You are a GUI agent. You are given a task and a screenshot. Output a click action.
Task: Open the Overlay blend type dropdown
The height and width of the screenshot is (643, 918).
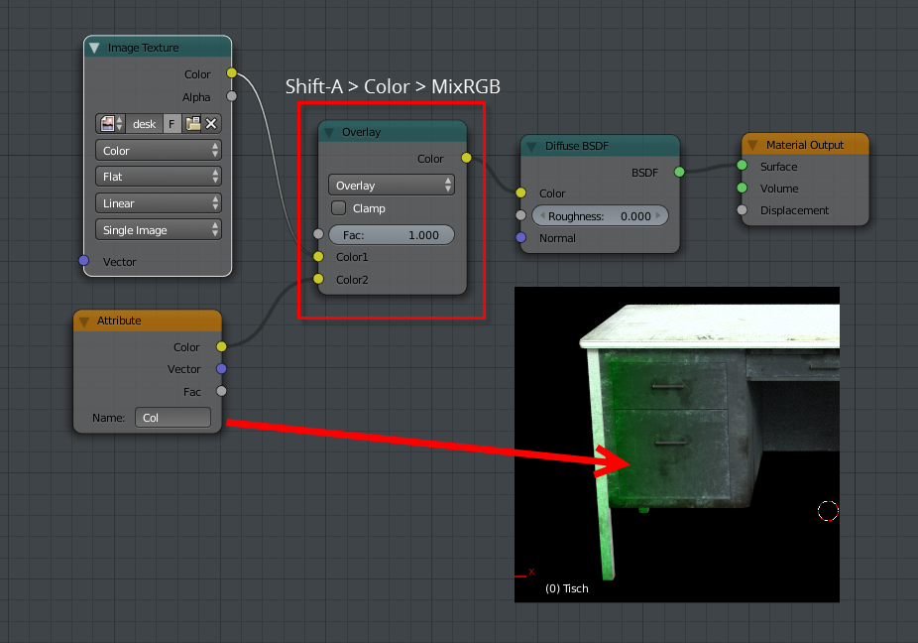pos(391,186)
